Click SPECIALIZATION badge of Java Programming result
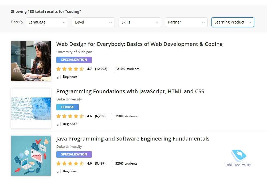The width and height of the screenshot is (267, 179). point(74,154)
